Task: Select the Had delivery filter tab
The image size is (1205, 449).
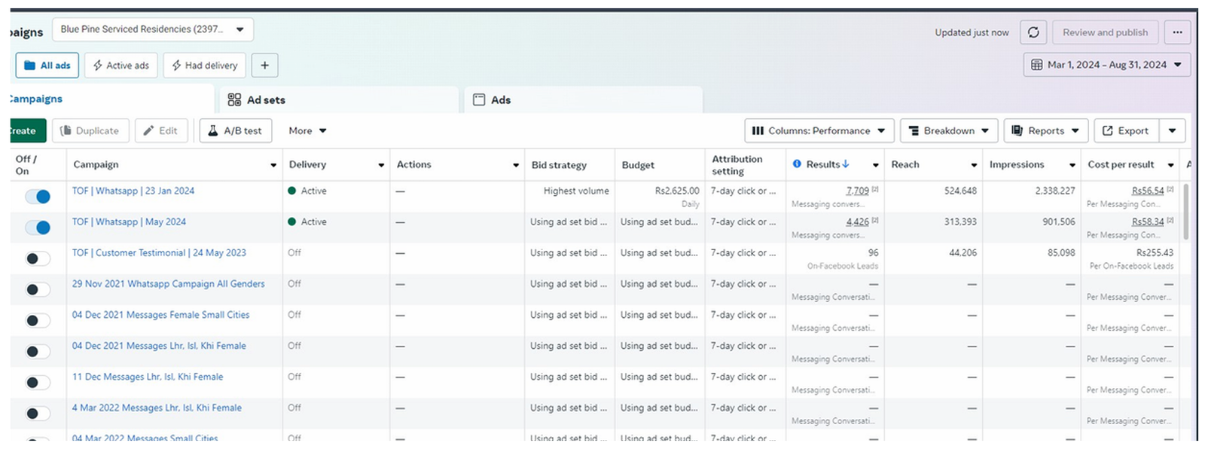Action: point(204,66)
